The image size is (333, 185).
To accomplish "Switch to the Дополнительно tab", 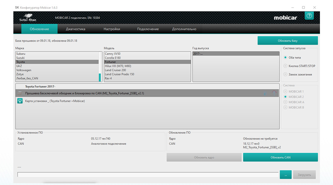I will click(184, 29).
